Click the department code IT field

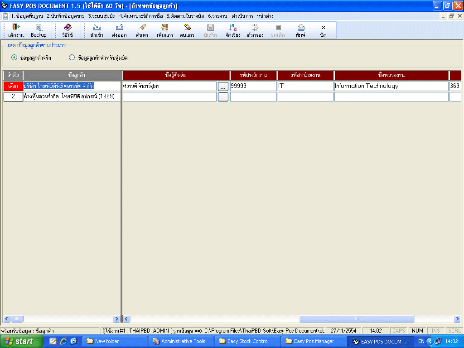coord(305,86)
